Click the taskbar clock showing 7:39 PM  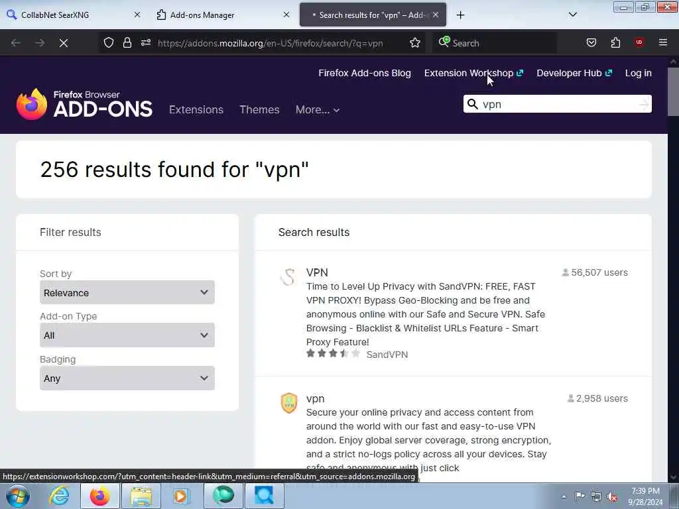point(645,496)
